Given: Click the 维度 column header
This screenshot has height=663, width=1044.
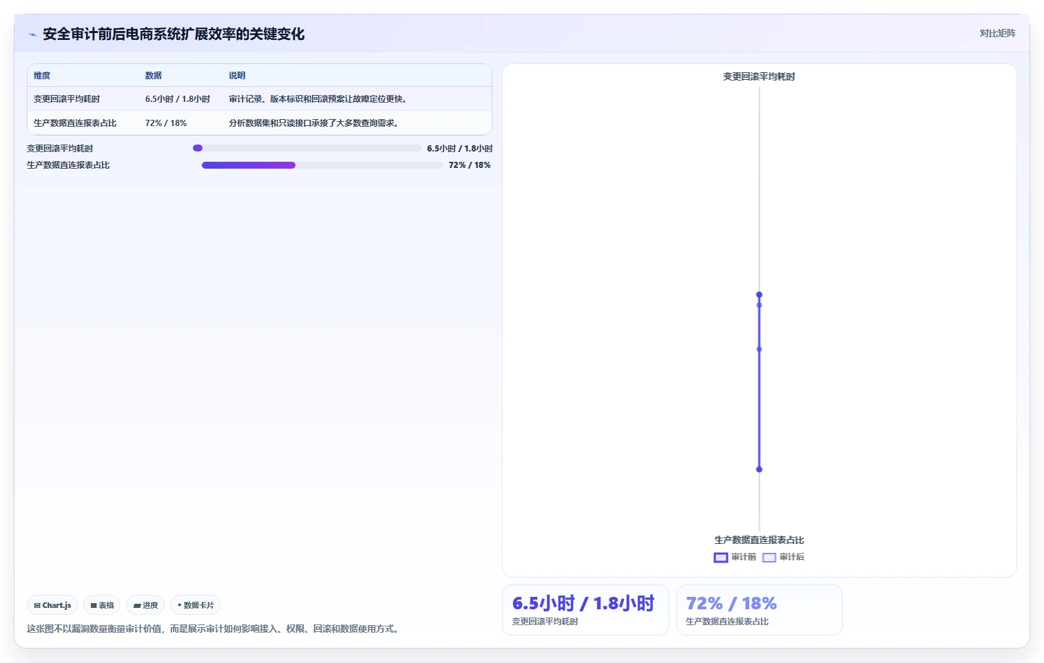Looking at the screenshot, I should pyautogui.click(x=83, y=76).
